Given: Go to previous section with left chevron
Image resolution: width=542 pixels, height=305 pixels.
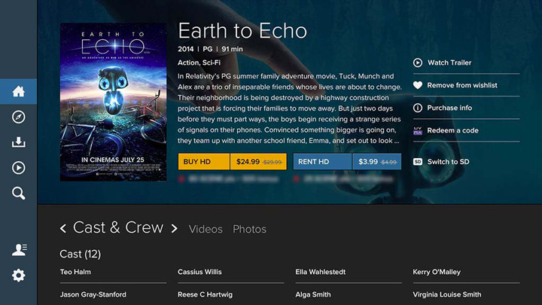Looking at the screenshot, I should 63,228.
